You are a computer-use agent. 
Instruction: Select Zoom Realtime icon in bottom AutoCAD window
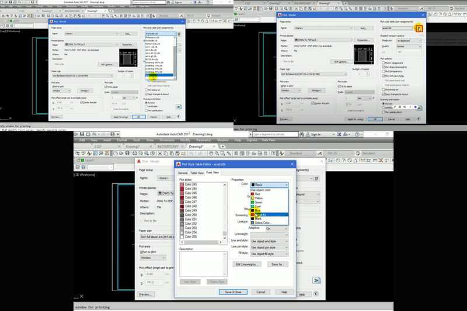tap(217, 153)
